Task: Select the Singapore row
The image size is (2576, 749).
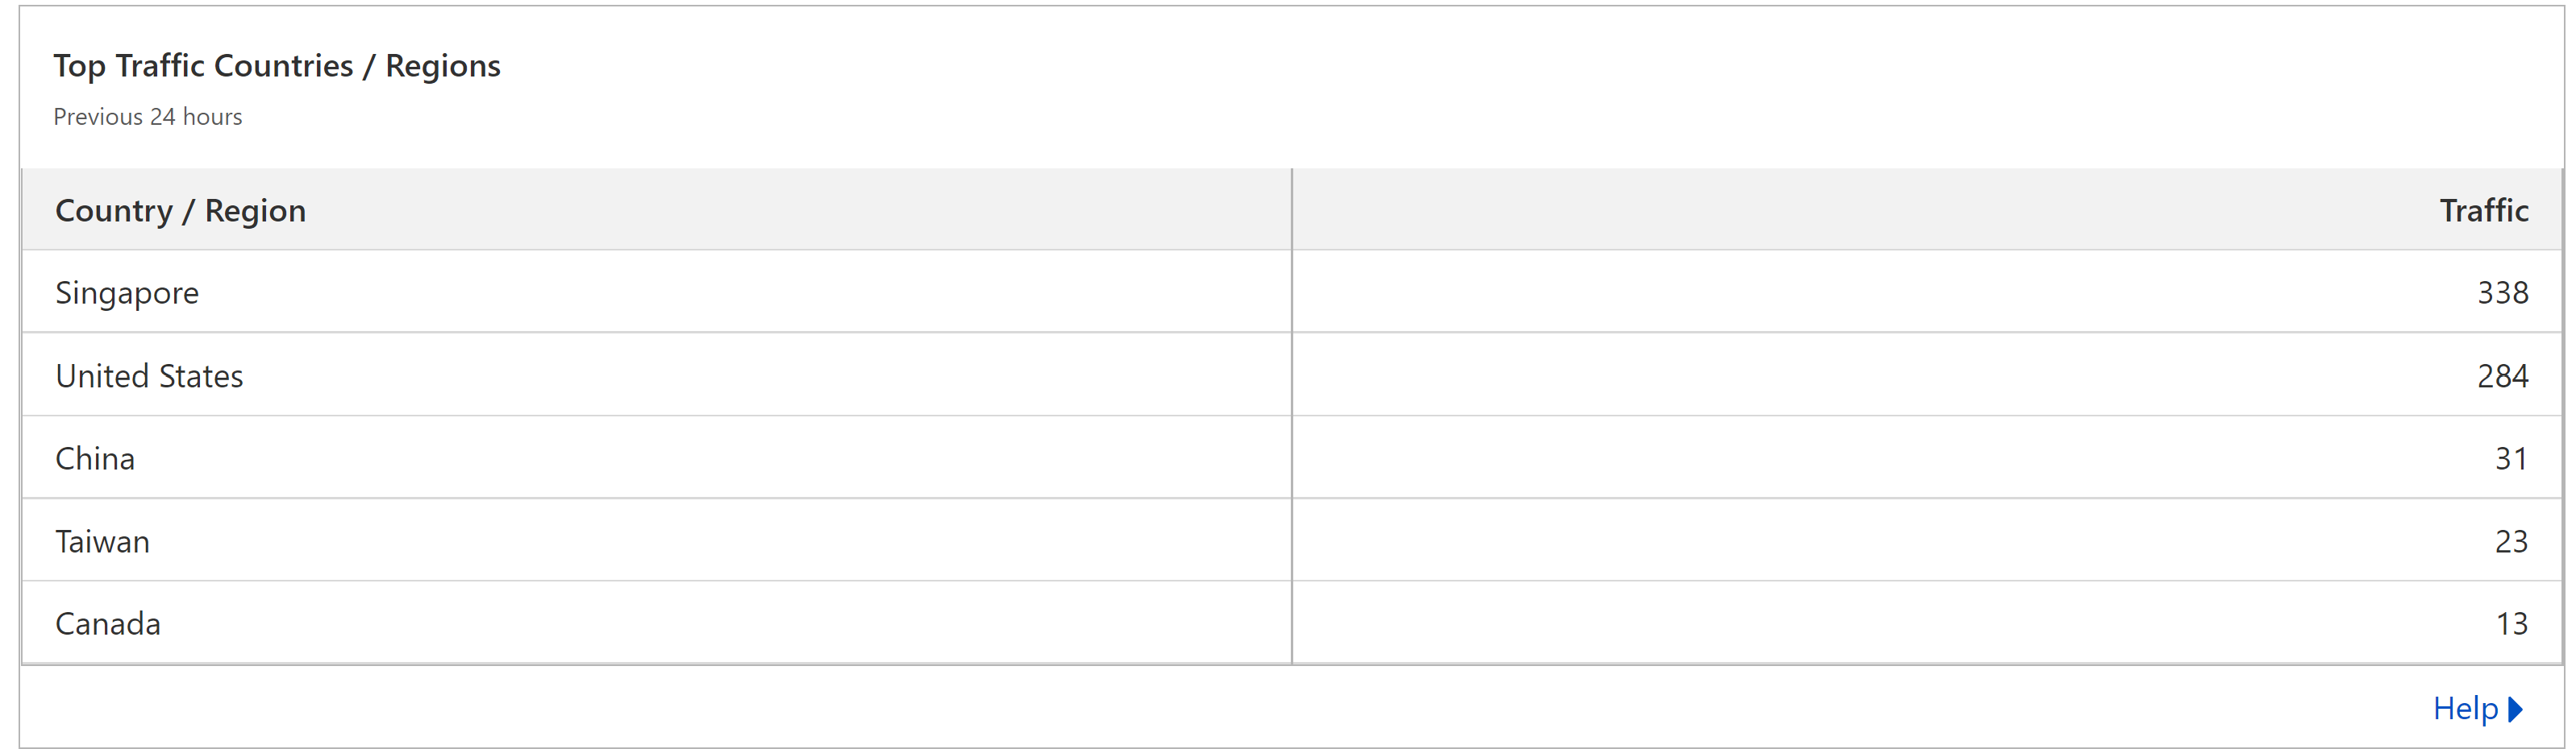Action: click(1291, 292)
